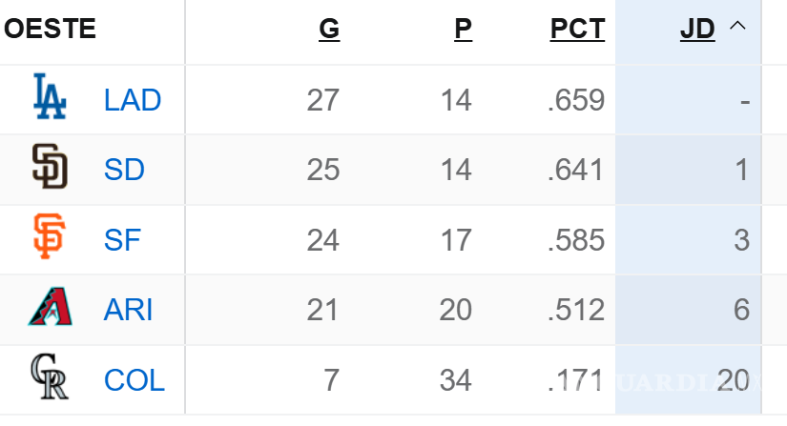Click the Padres team logo
The height and width of the screenshot is (426, 787).
tap(50, 169)
